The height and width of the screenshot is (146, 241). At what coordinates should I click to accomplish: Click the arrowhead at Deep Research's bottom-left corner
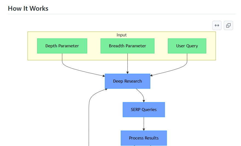tap(106, 89)
